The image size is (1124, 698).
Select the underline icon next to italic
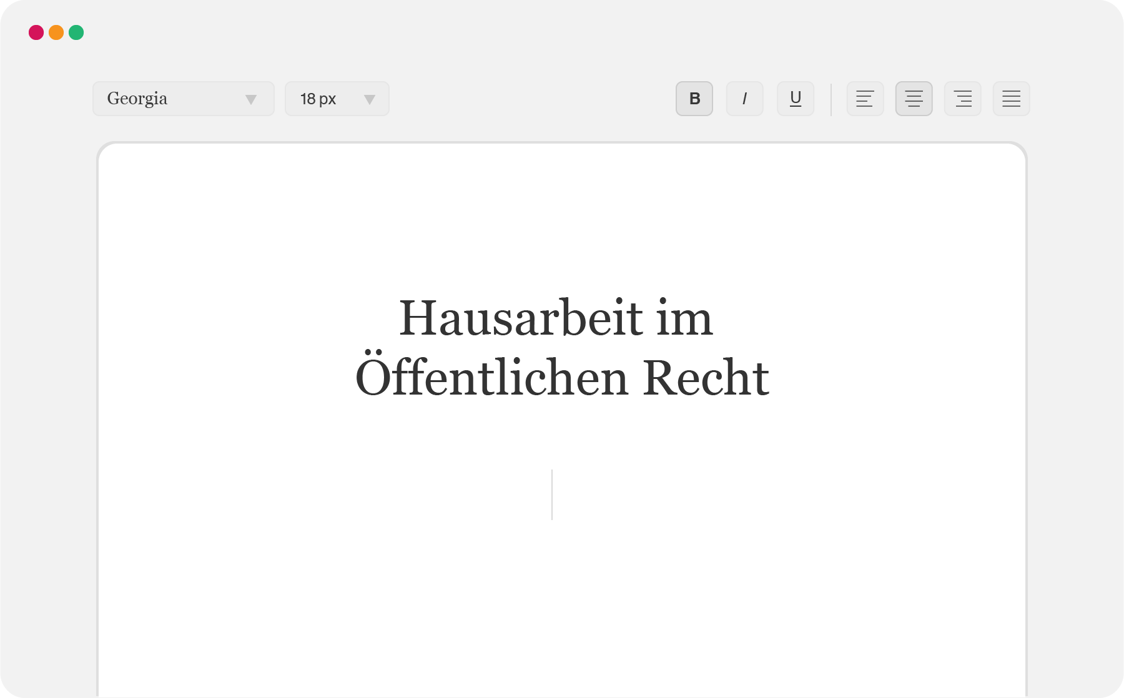coord(795,98)
